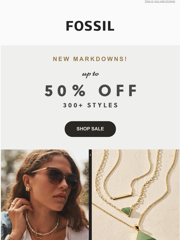Click the gold ring on her finger
Image resolution: width=180 pixels, height=240 pixels.
[x=13, y=204]
